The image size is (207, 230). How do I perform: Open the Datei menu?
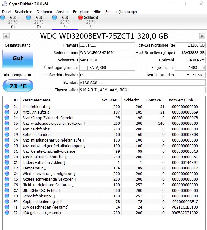click(6, 12)
